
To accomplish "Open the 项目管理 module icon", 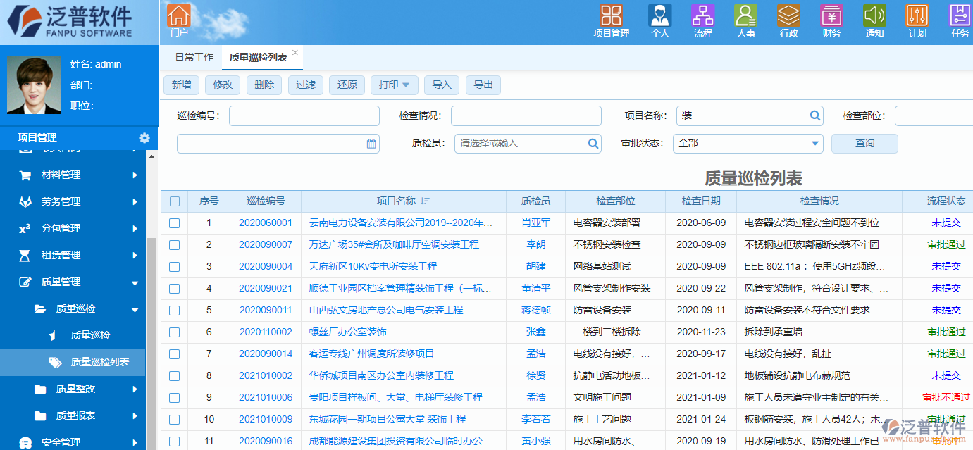I will pos(611,15).
